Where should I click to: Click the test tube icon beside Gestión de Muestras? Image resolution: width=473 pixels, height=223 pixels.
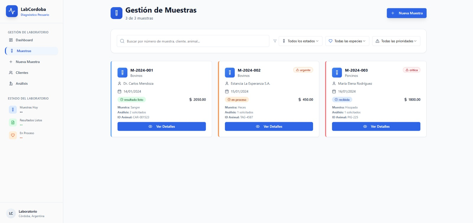click(116, 13)
